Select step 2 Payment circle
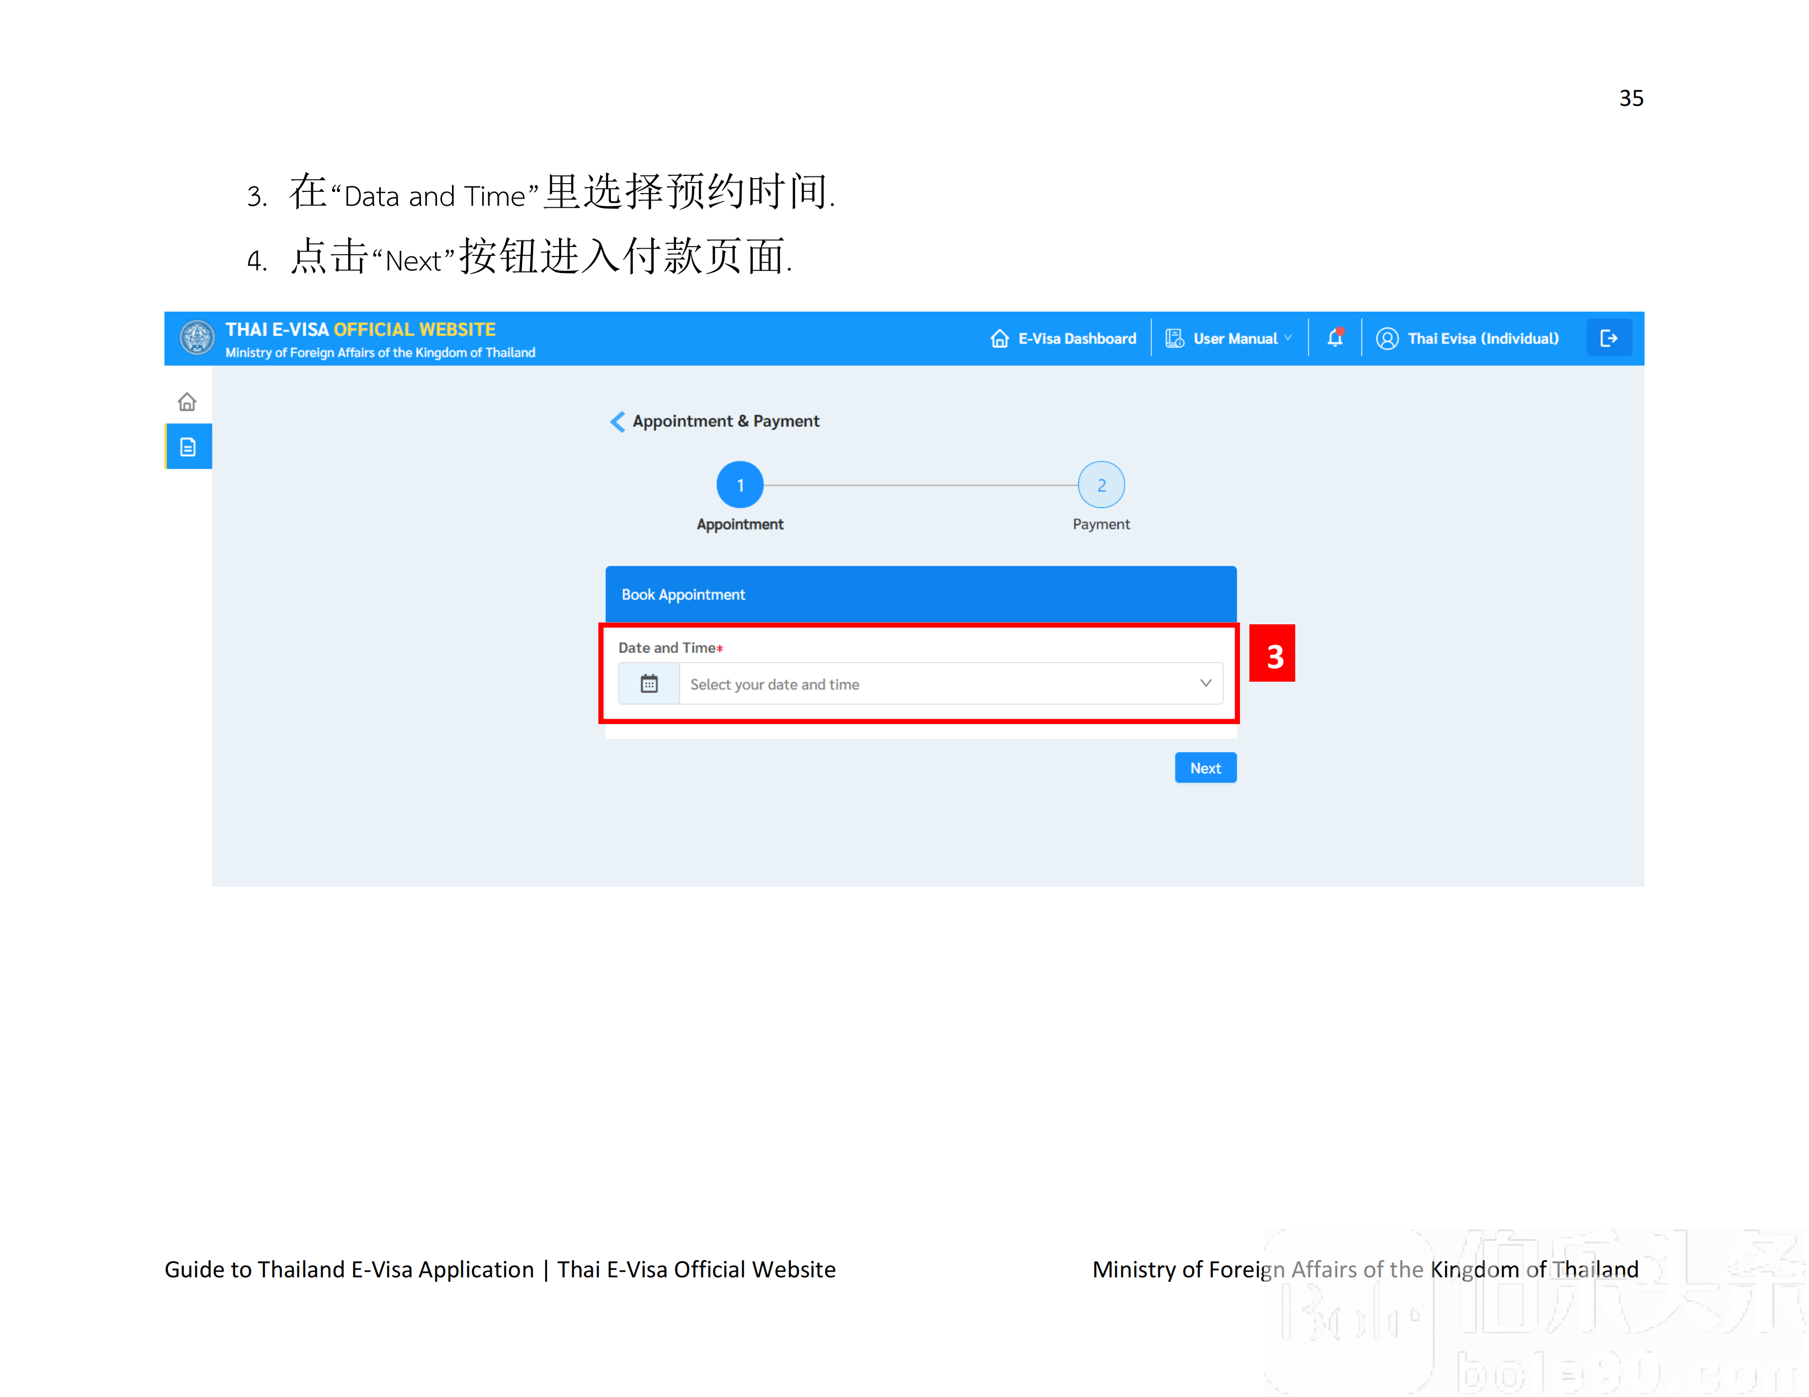1809x1397 pixels. point(1102,484)
